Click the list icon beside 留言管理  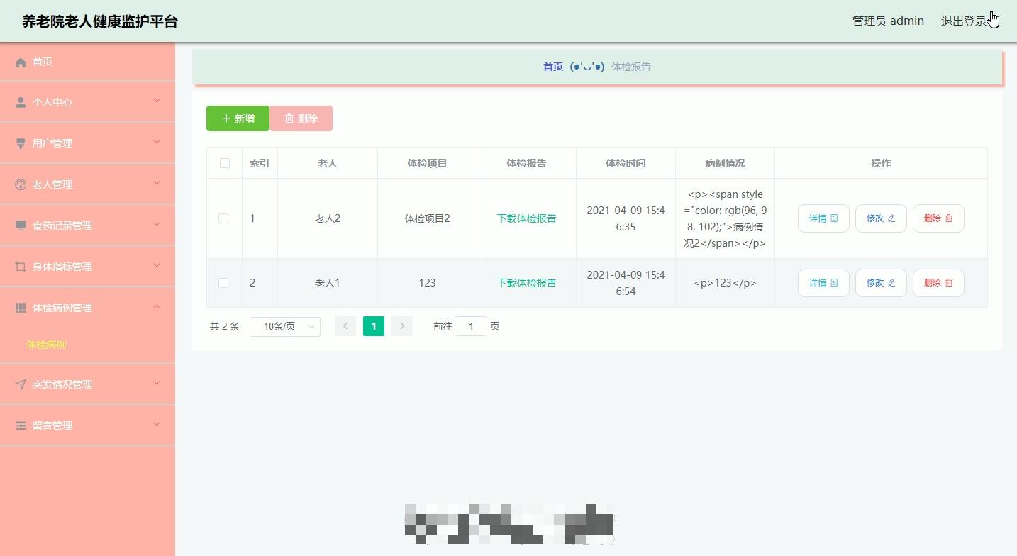point(21,426)
